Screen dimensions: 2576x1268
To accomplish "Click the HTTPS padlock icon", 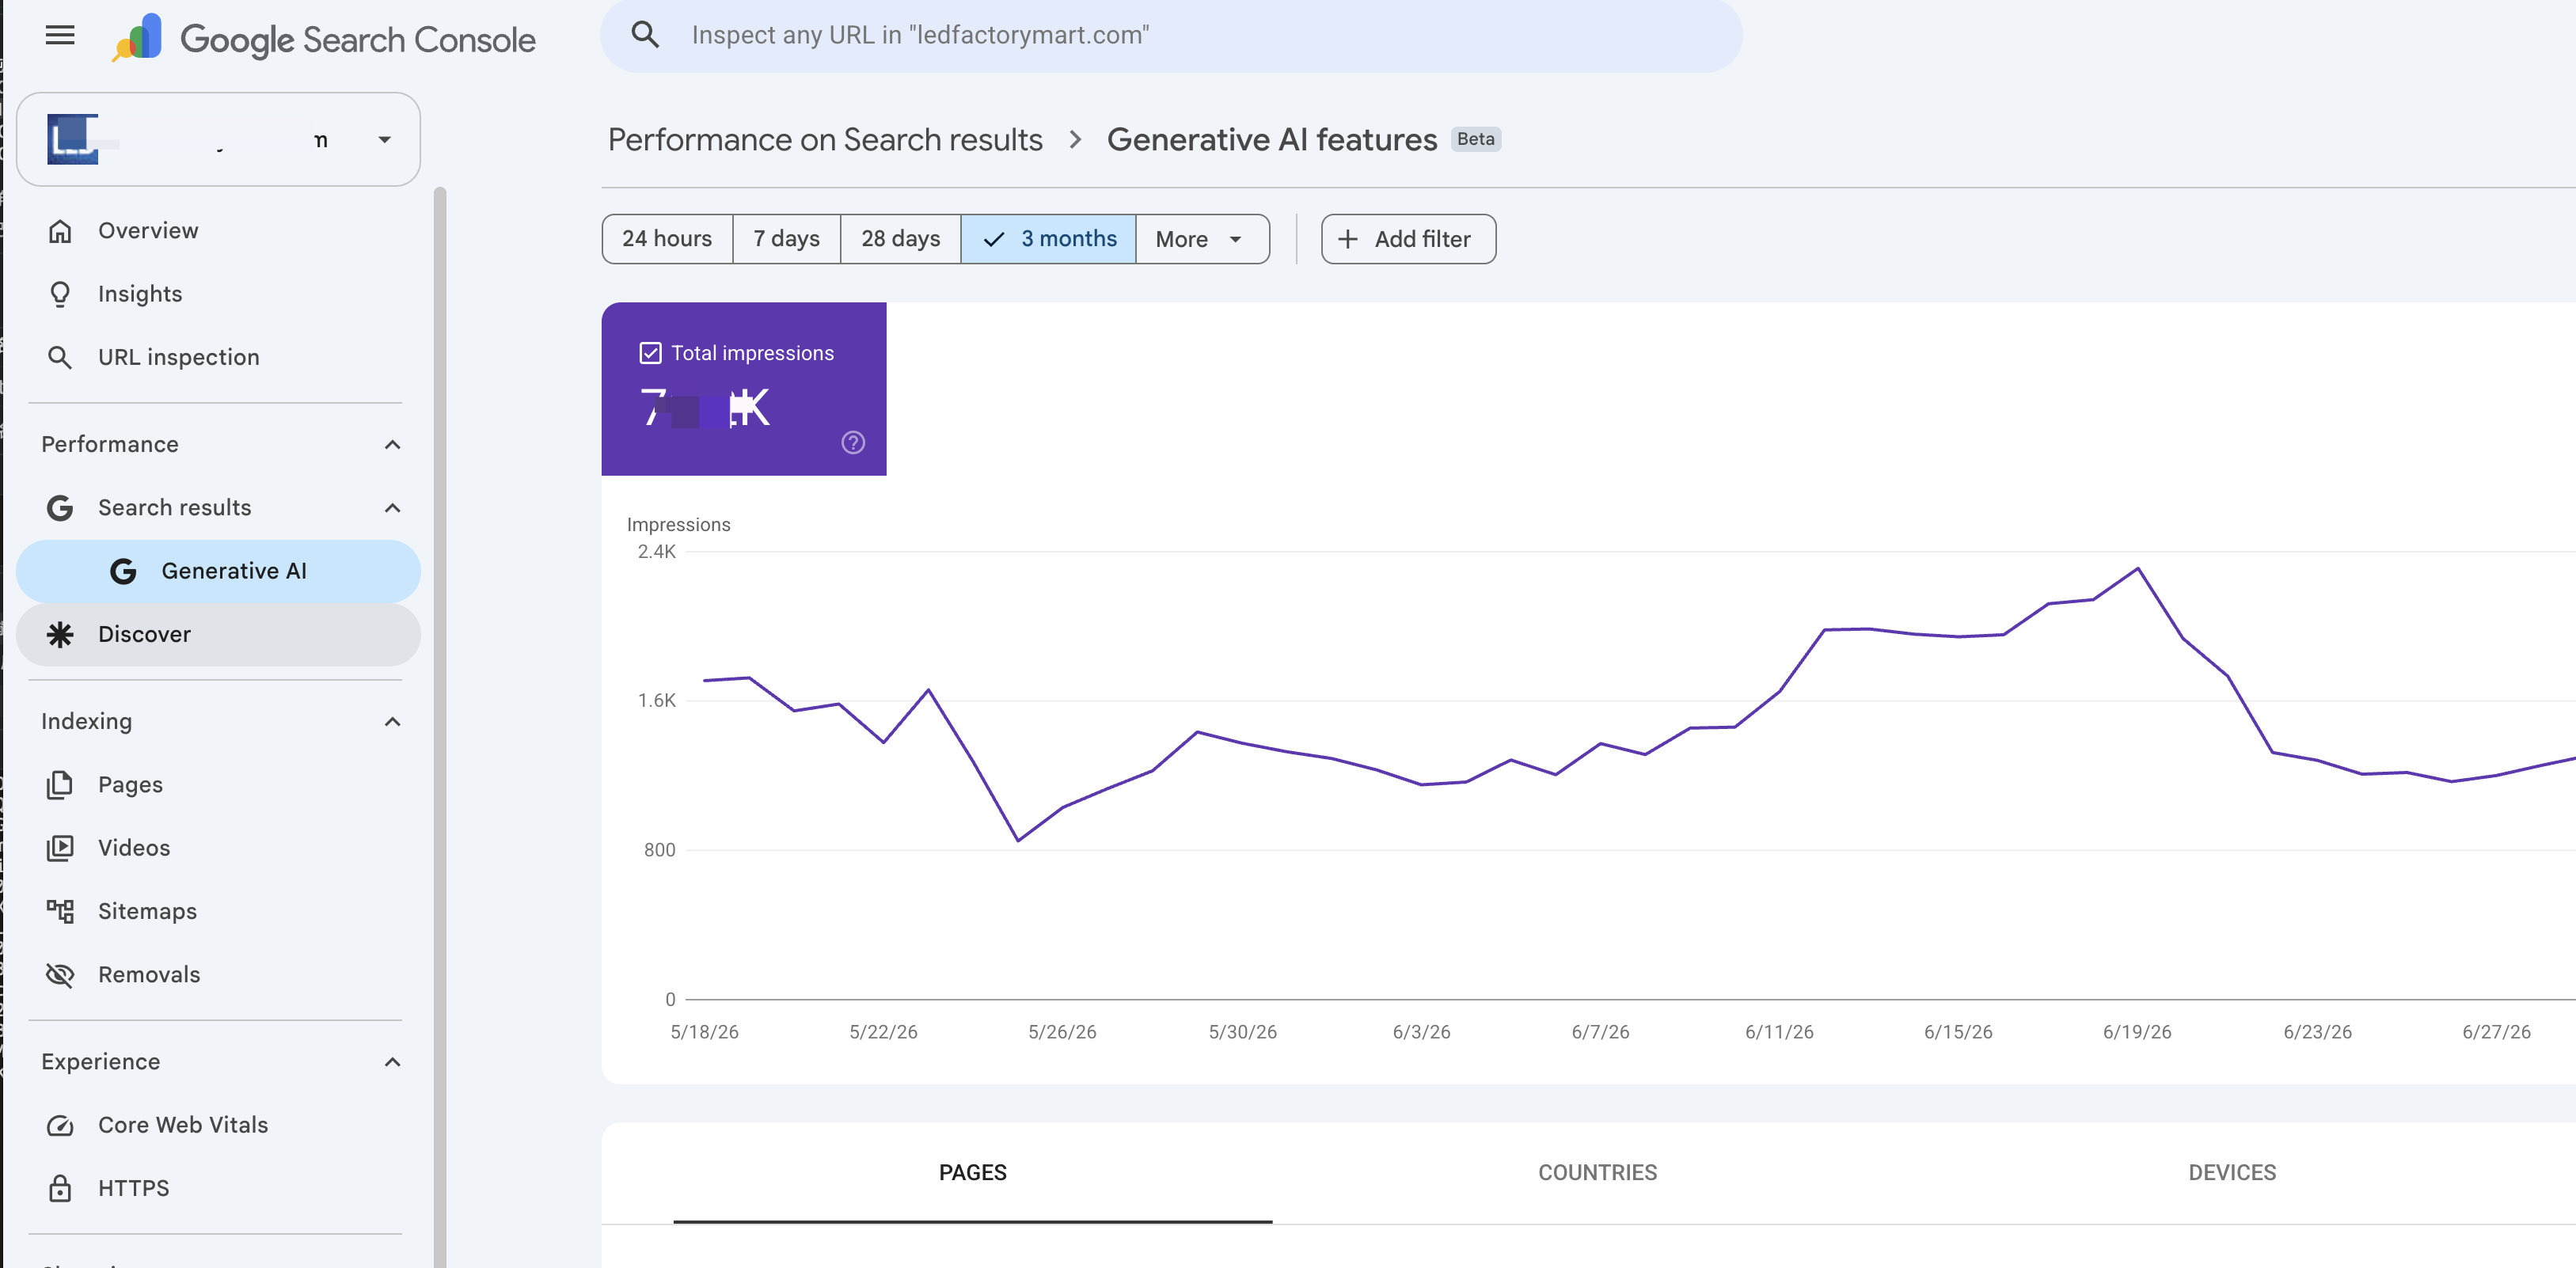I will click(x=60, y=1188).
